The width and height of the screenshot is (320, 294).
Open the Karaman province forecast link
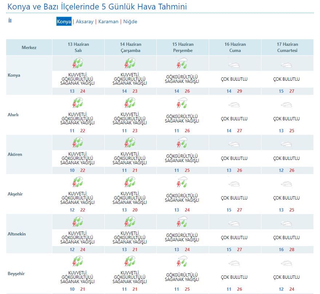pyautogui.click(x=108, y=21)
